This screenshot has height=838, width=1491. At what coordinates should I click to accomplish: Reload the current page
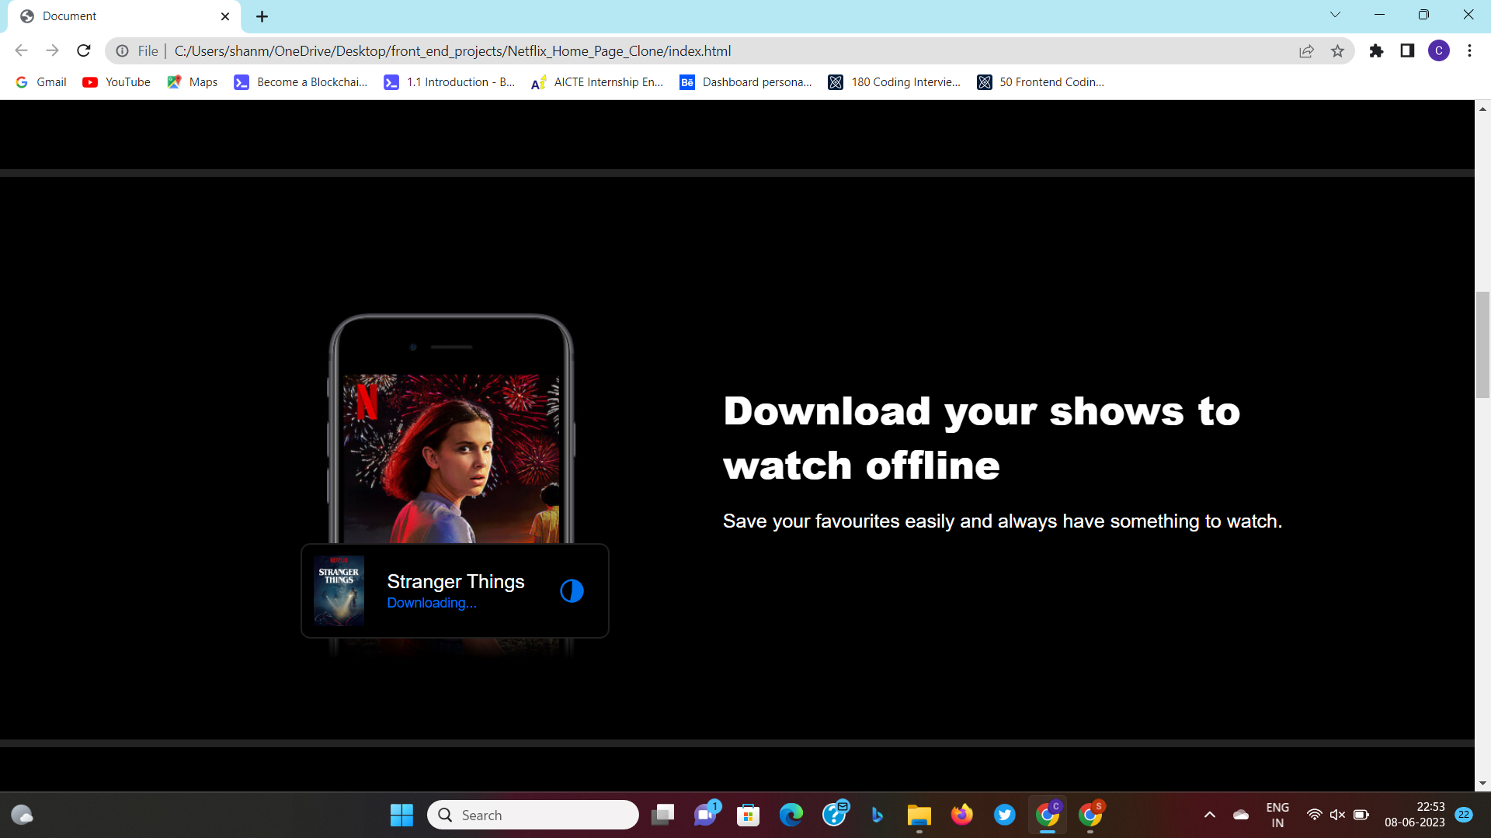84,50
